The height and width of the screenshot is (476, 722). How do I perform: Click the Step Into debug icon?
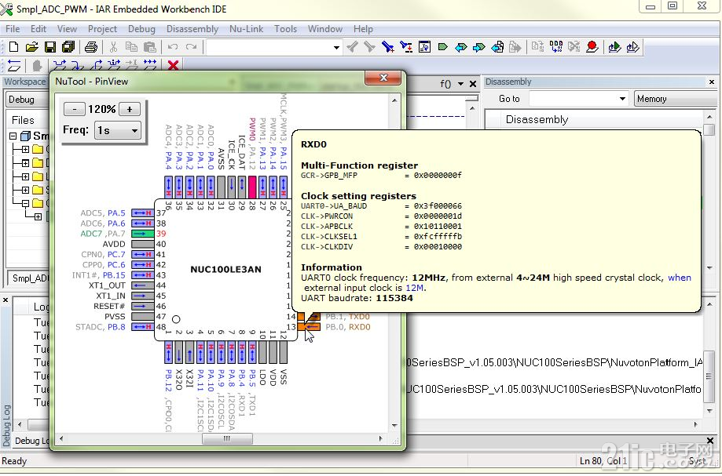[78, 65]
